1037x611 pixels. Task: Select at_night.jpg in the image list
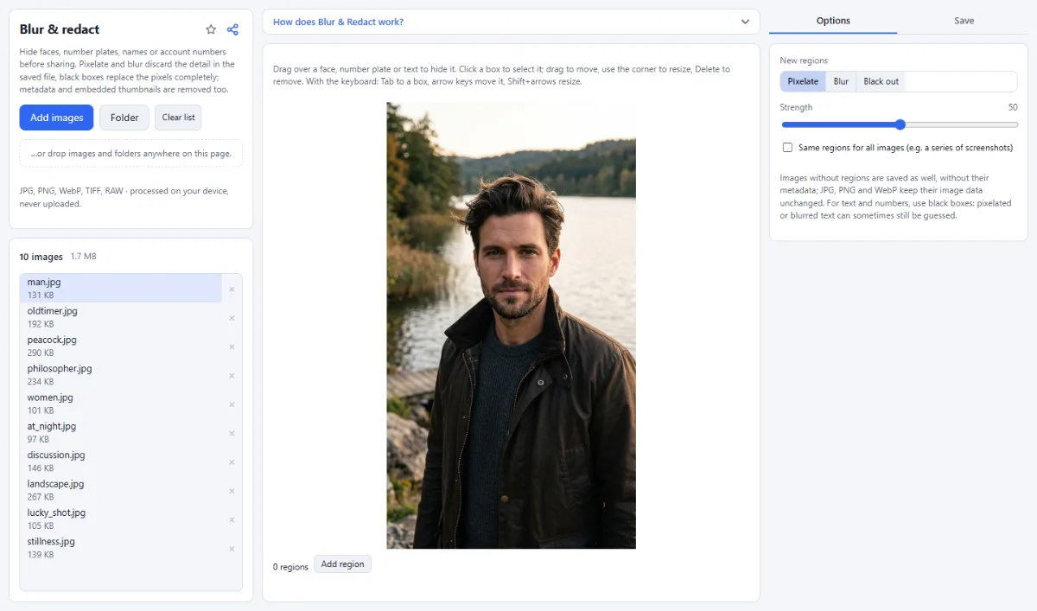tap(121, 432)
